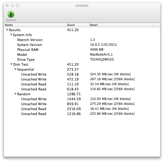164x162 pixels.
Task: Select the Physical RAM row
Action: pos(82,50)
